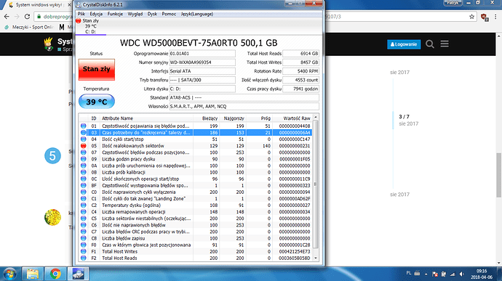Click status circle of attribute C1 row

tap(84, 198)
